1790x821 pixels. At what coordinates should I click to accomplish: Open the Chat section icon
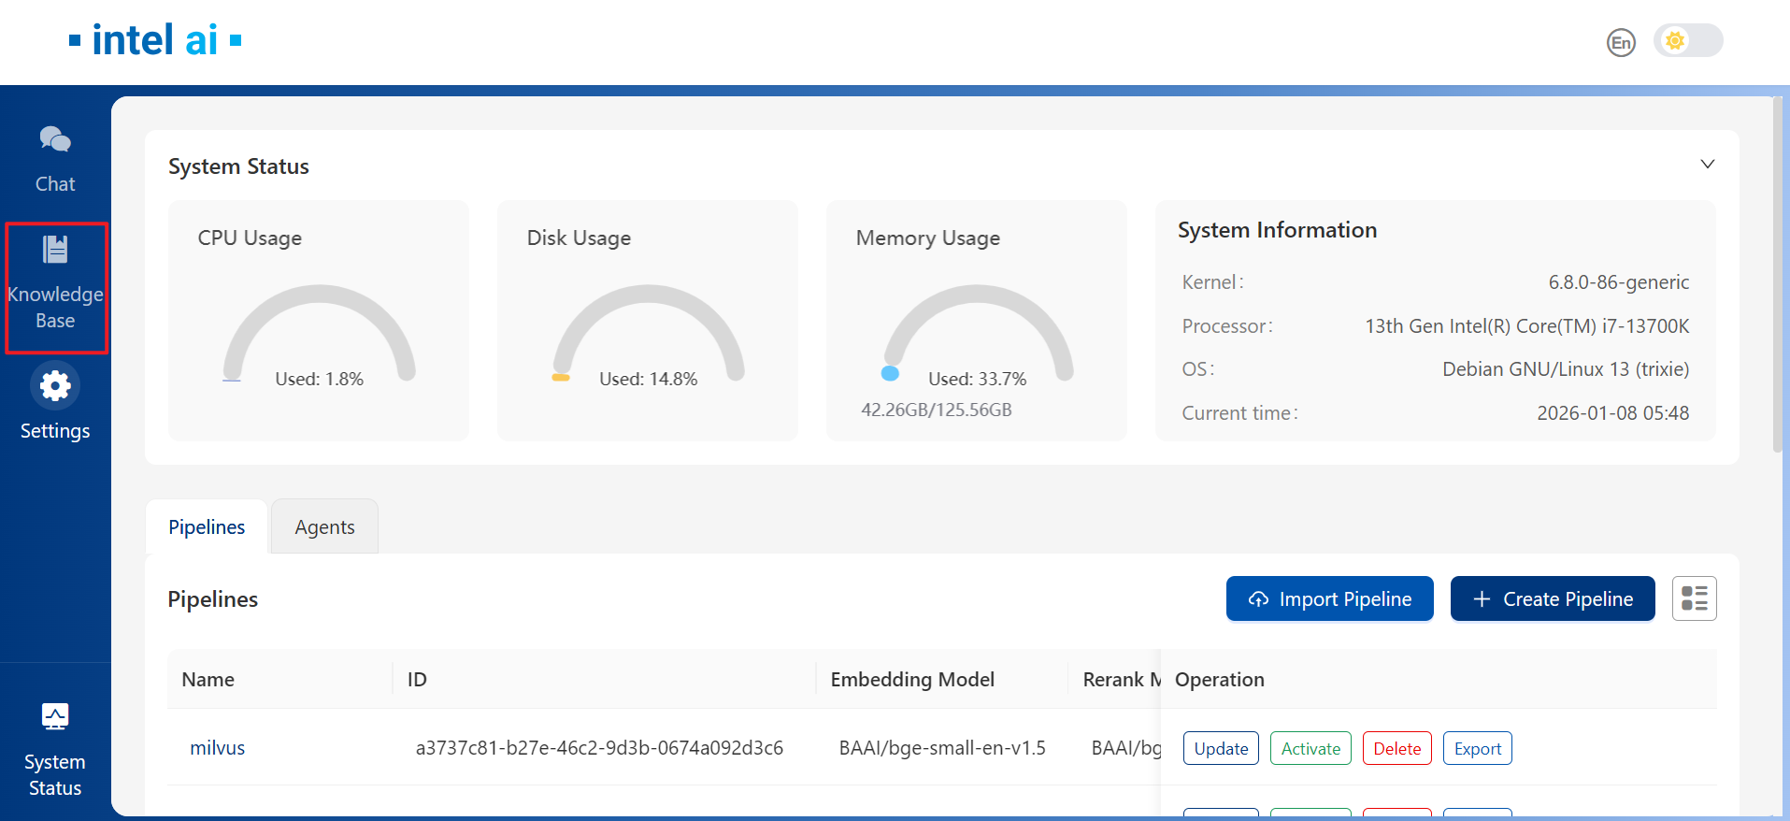[55, 140]
